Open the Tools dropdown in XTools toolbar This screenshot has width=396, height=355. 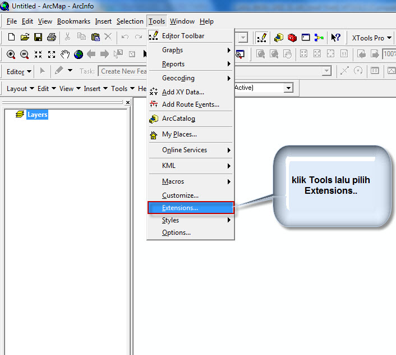point(123,89)
